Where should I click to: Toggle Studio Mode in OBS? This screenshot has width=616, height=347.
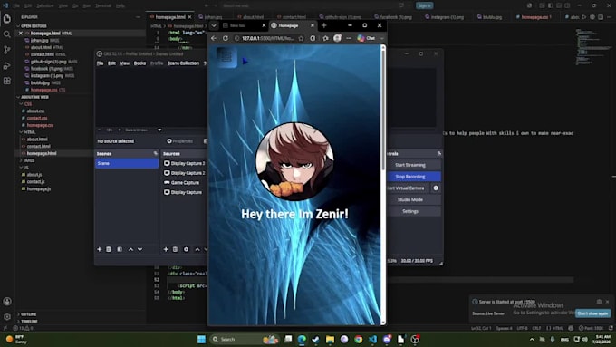pos(410,199)
